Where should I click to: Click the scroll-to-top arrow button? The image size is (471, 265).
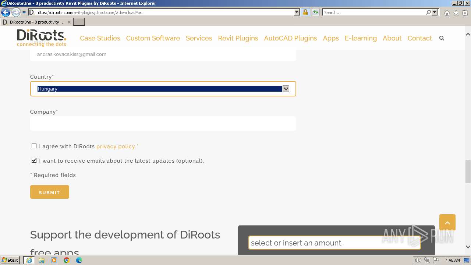447,222
